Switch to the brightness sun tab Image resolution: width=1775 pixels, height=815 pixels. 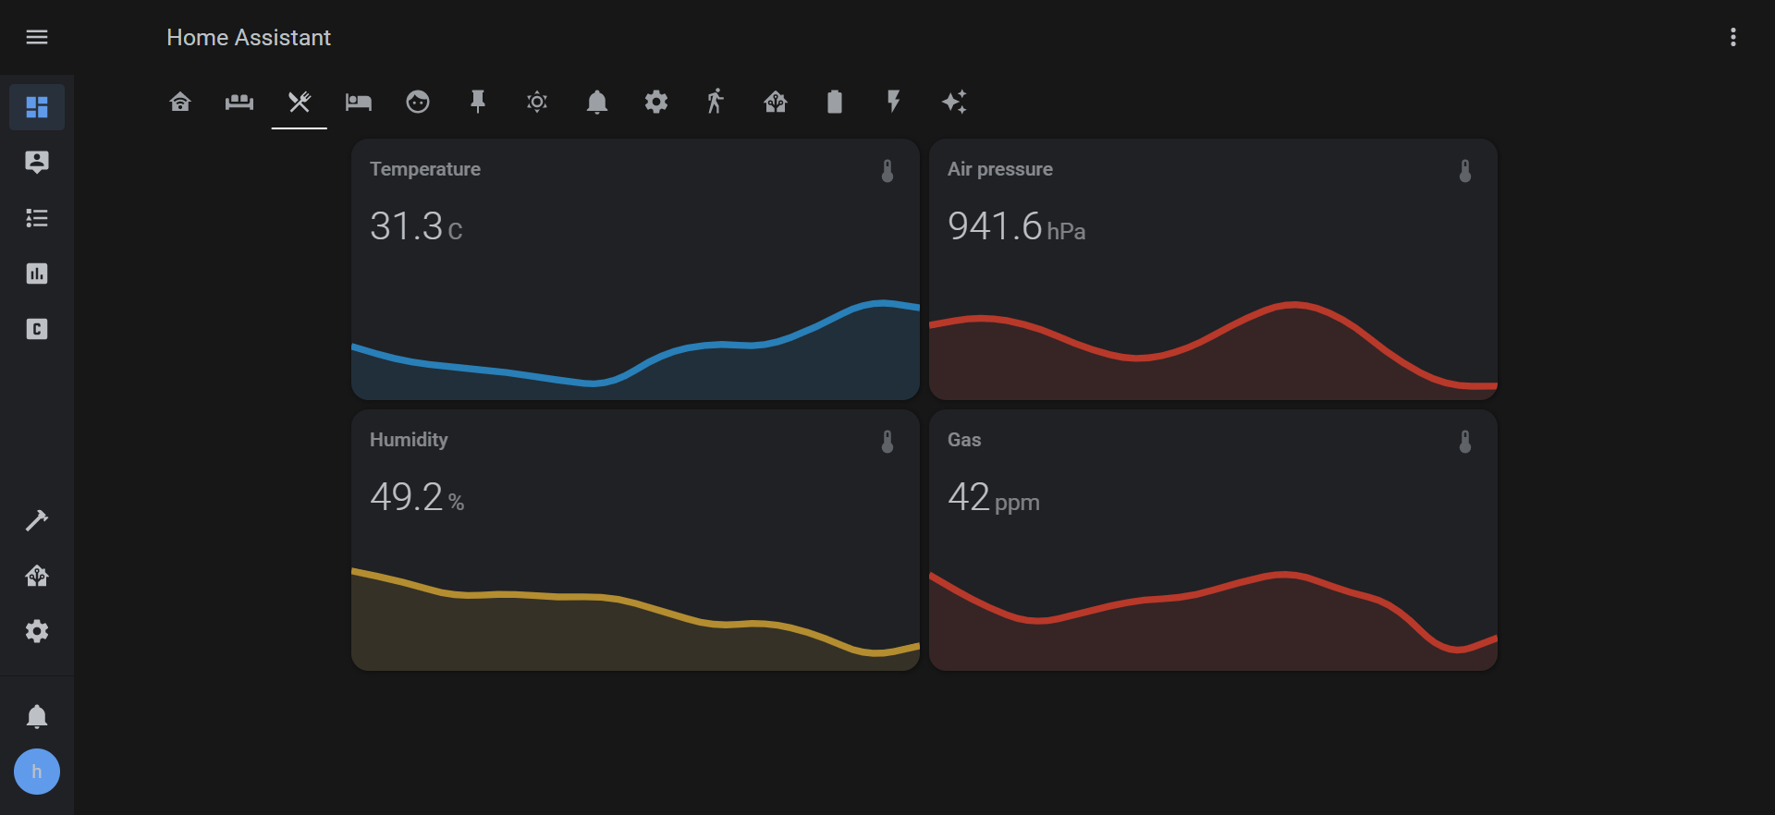coord(537,102)
